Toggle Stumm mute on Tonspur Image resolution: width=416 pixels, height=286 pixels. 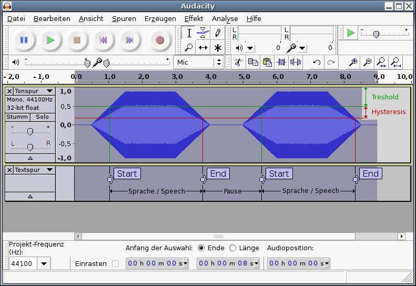click(x=17, y=117)
